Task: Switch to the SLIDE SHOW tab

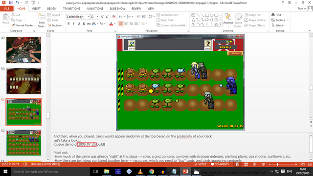Action: 117,9
